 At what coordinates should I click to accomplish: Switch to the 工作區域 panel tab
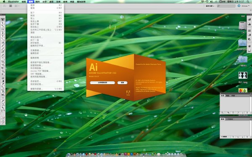pos(229,119)
